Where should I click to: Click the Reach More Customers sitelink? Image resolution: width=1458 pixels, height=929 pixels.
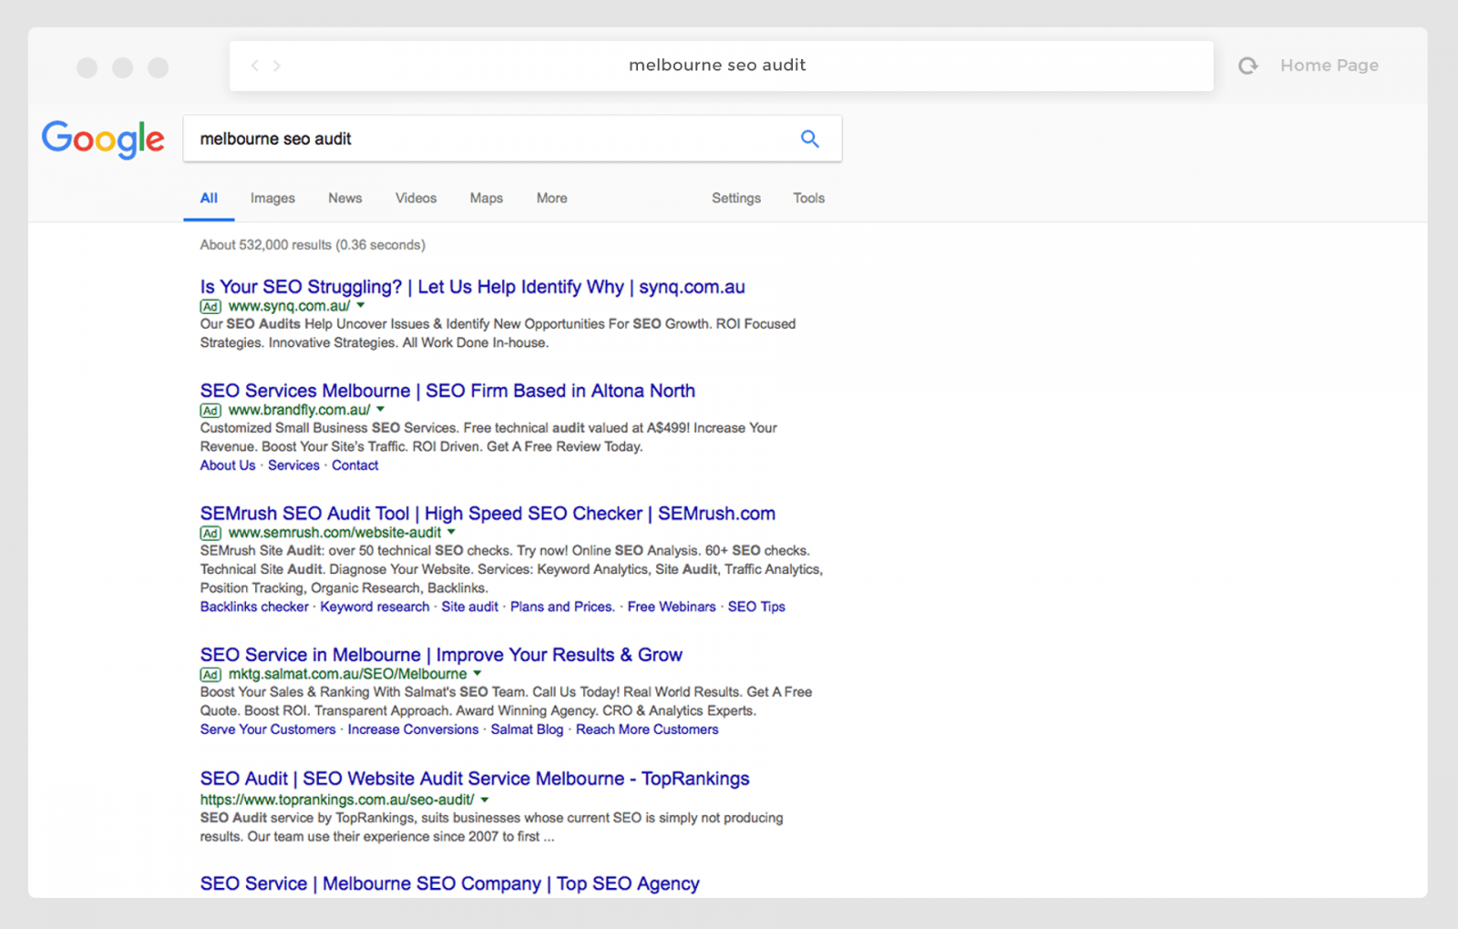point(647,730)
